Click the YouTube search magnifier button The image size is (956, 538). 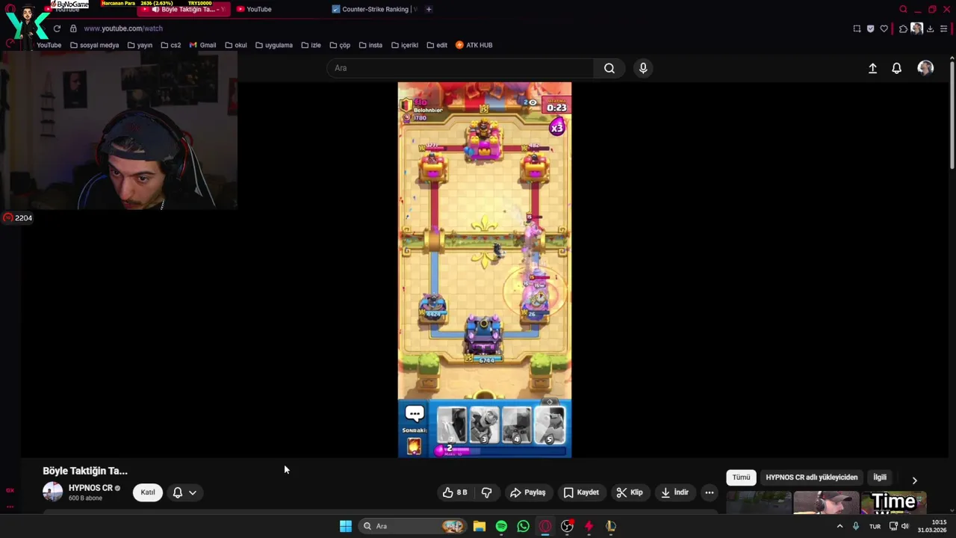pos(609,68)
